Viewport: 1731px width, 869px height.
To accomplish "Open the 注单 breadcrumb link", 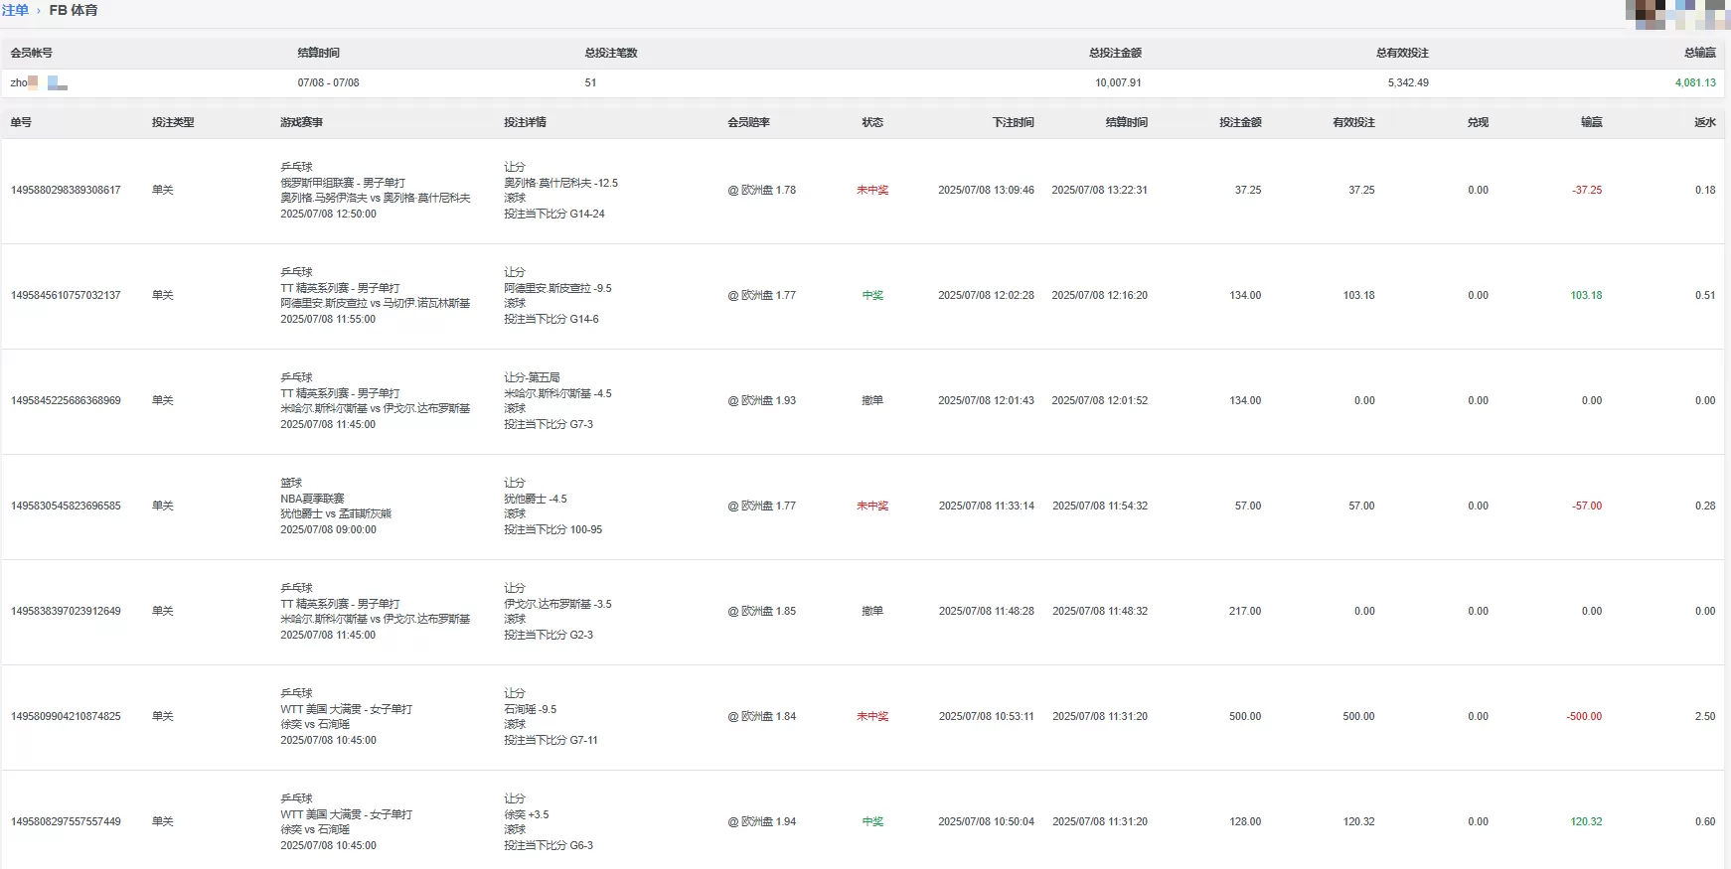I will [15, 10].
